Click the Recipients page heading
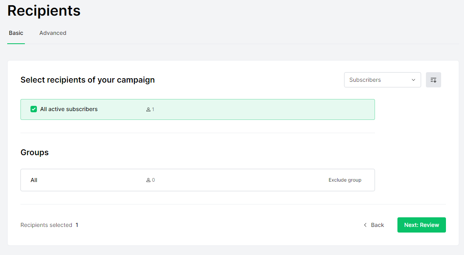 click(x=44, y=11)
